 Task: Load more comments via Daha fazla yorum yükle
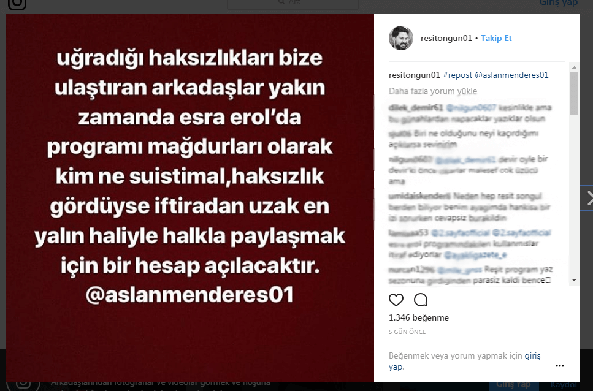(433, 91)
